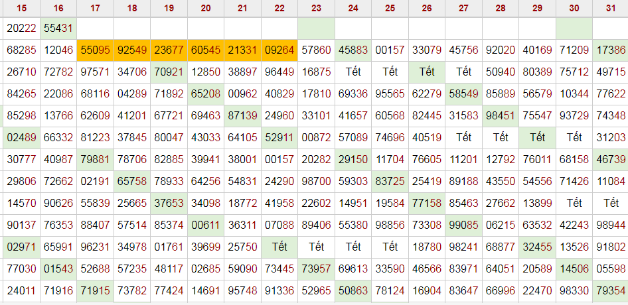This screenshot has width=628, height=305.
Task: Click the orange highlighted cell 09264
Action: [x=279, y=50]
